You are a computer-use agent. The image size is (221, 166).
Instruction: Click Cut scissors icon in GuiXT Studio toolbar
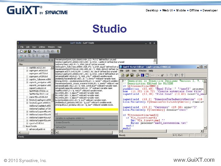pyautogui.click(x=44, y=51)
